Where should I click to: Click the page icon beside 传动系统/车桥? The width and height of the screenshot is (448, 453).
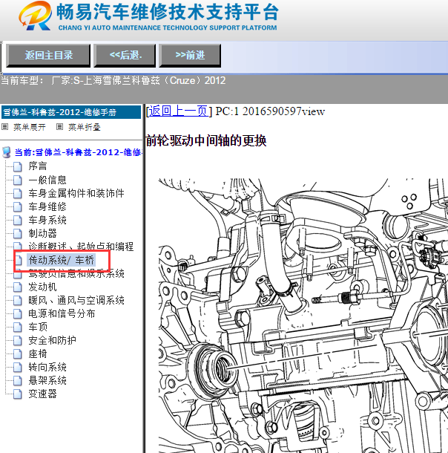19,261
